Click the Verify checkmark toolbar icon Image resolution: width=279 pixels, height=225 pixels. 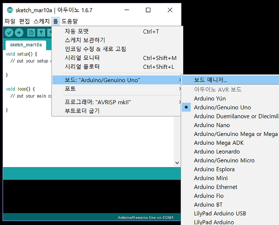click(x=9, y=33)
